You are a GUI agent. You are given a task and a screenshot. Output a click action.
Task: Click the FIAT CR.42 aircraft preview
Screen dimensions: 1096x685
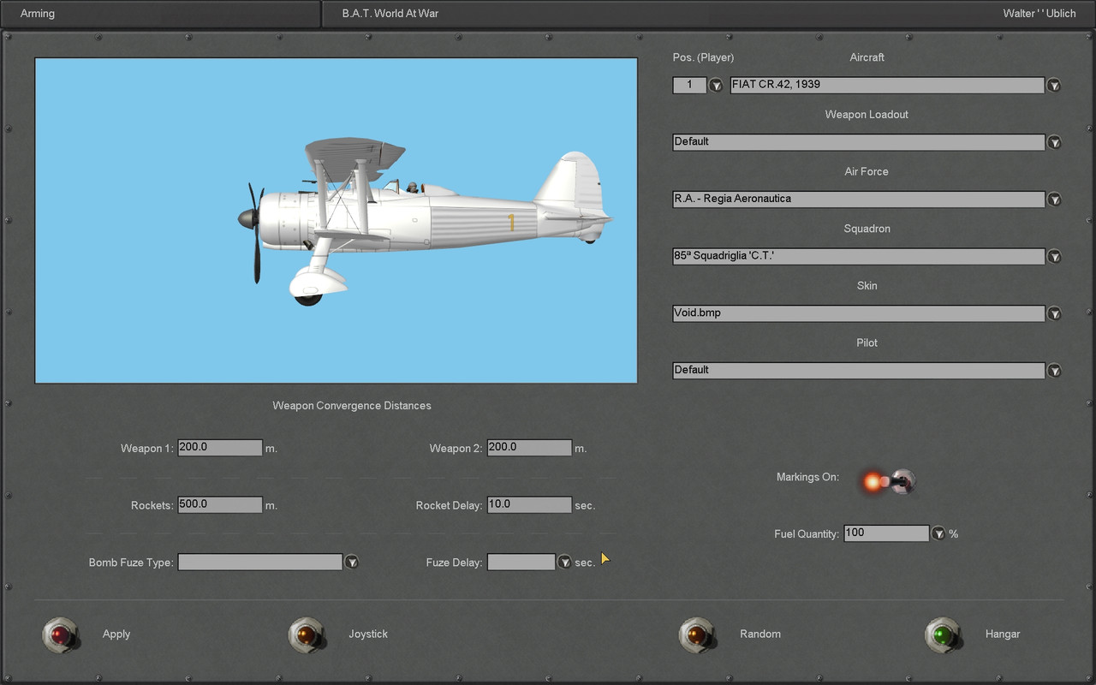(x=336, y=220)
